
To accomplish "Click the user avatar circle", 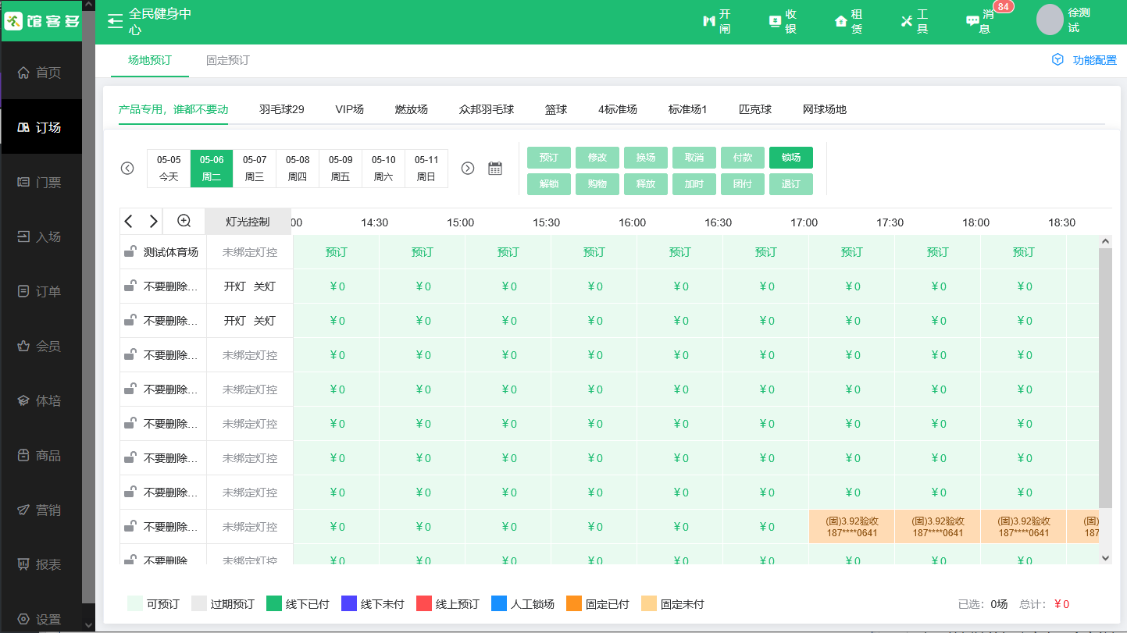I will tap(1050, 20).
